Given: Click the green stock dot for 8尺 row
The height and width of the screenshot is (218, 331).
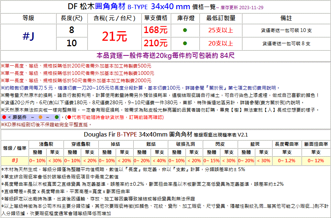Looking at the screenshot, I should [185, 30].
